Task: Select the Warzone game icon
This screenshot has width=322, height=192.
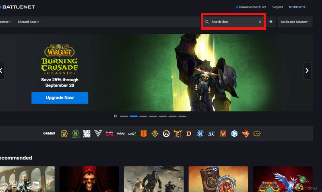Action: [x=87, y=134]
